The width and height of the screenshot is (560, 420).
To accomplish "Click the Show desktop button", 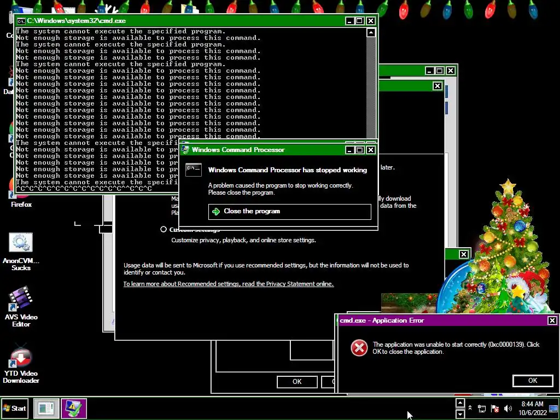I will coord(553,408).
